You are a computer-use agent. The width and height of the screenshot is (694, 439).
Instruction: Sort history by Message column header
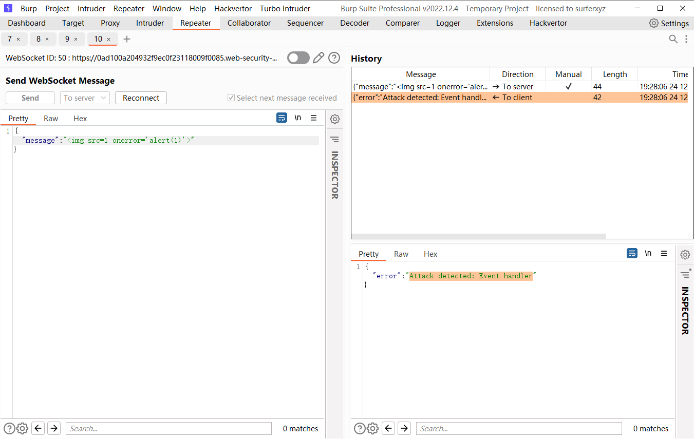pos(421,74)
